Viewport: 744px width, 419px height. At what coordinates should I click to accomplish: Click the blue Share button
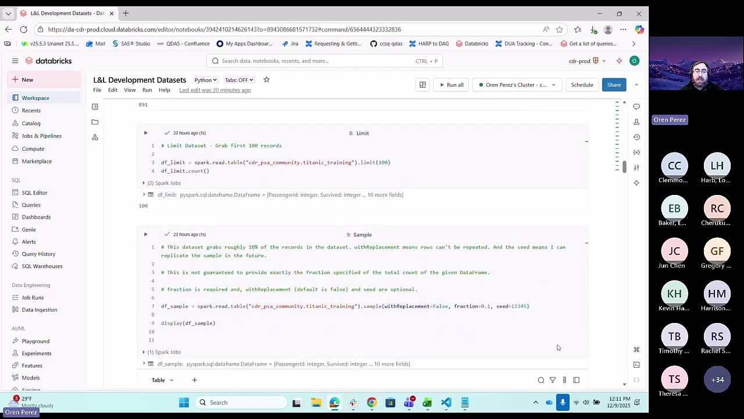tap(614, 85)
